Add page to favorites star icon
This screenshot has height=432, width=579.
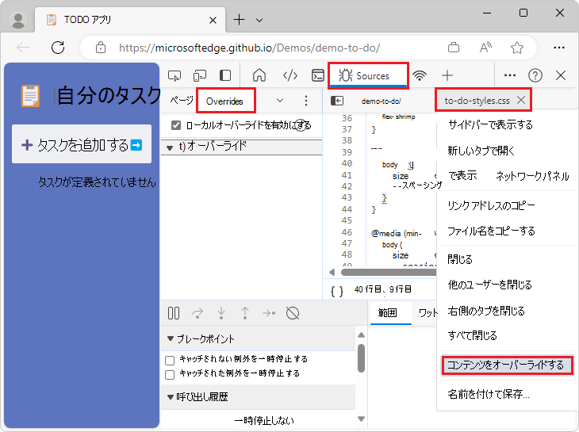coord(517,48)
